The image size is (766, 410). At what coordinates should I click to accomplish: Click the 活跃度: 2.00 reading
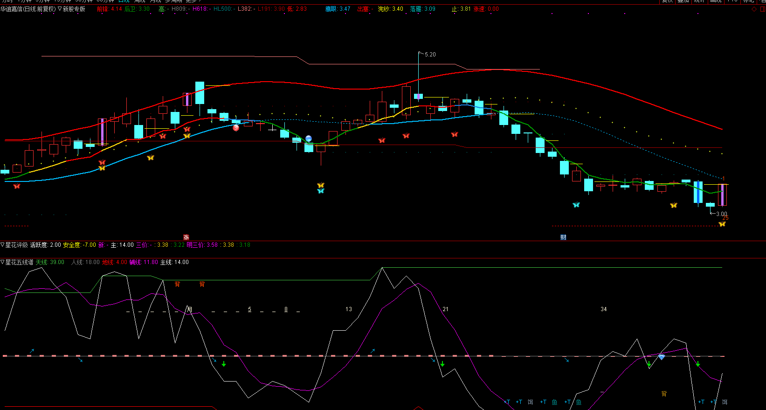(x=45, y=245)
